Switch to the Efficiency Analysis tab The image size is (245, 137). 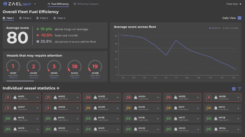coord(86,4)
